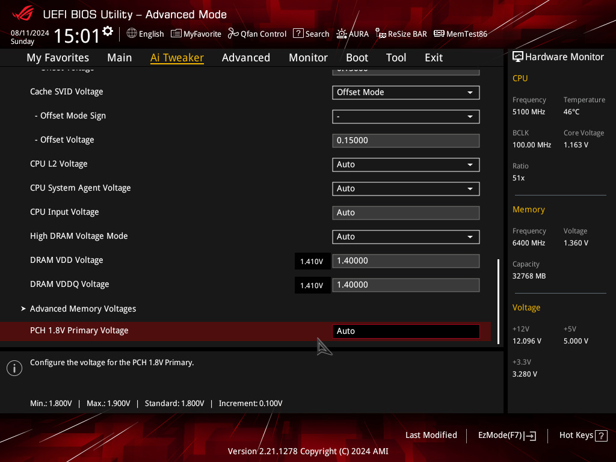Click the ROG logo icon
Image resolution: width=616 pixels, height=462 pixels.
(x=23, y=14)
